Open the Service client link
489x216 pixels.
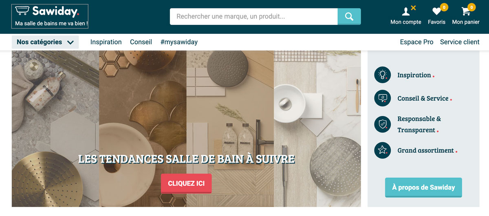click(x=460, y=42)
